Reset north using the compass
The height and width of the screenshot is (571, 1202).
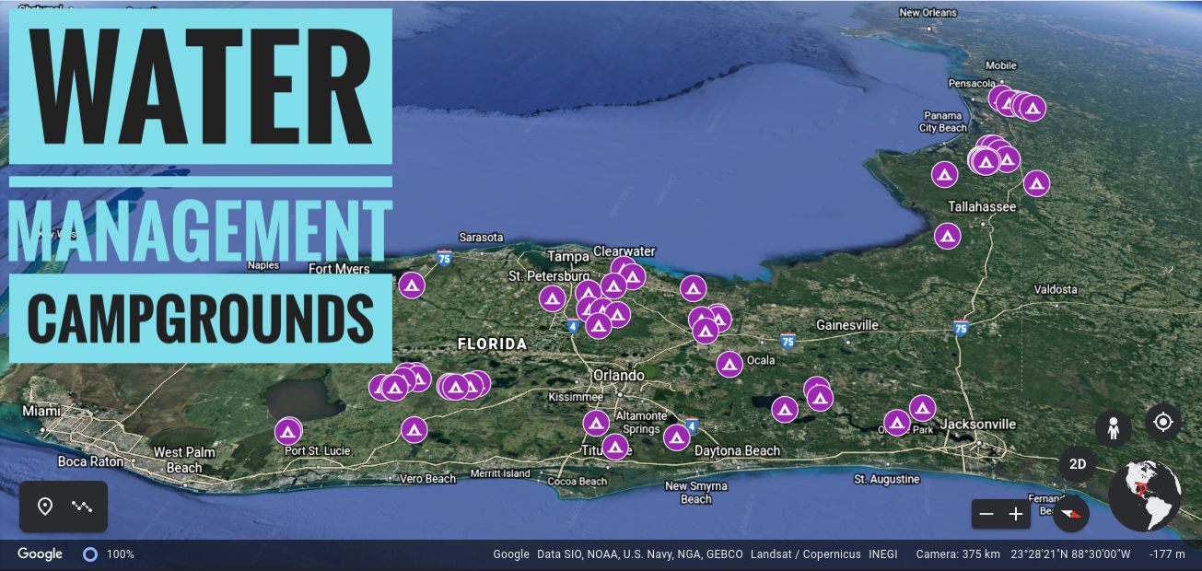tap(1070, 514)
